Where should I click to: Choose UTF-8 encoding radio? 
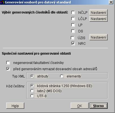(x=32, y=96)
